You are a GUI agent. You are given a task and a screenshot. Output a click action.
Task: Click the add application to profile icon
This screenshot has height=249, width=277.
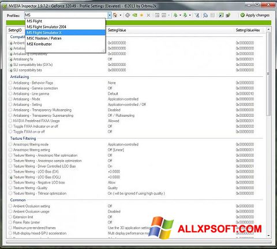pyautogui.click(x=157, y=15)
